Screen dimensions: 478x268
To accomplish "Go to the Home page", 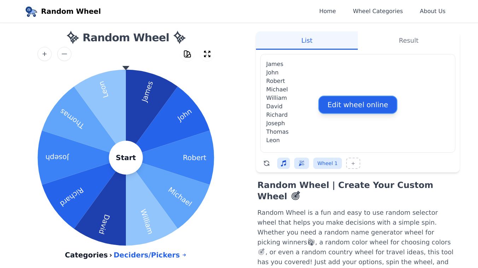I will point(327,11).
